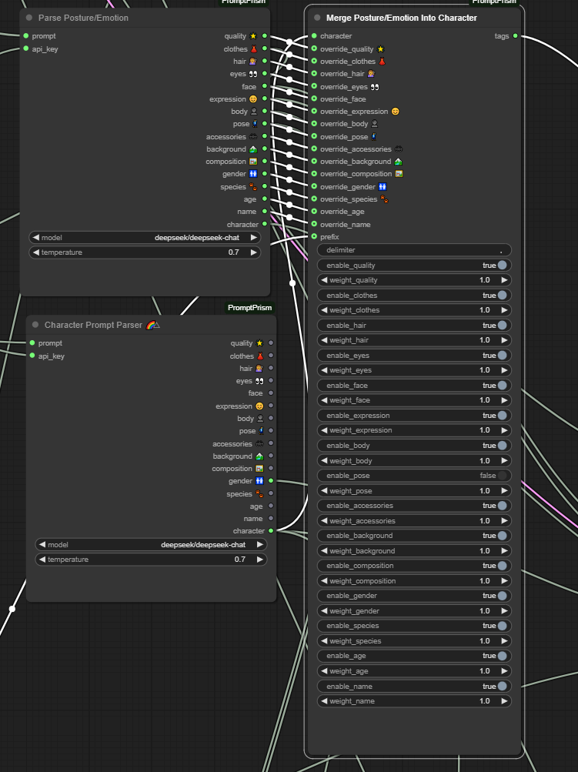This screenshot has width=578, height=772.
Task: Click the tags output port of Merge node
Action: click(x=516, y=36)
